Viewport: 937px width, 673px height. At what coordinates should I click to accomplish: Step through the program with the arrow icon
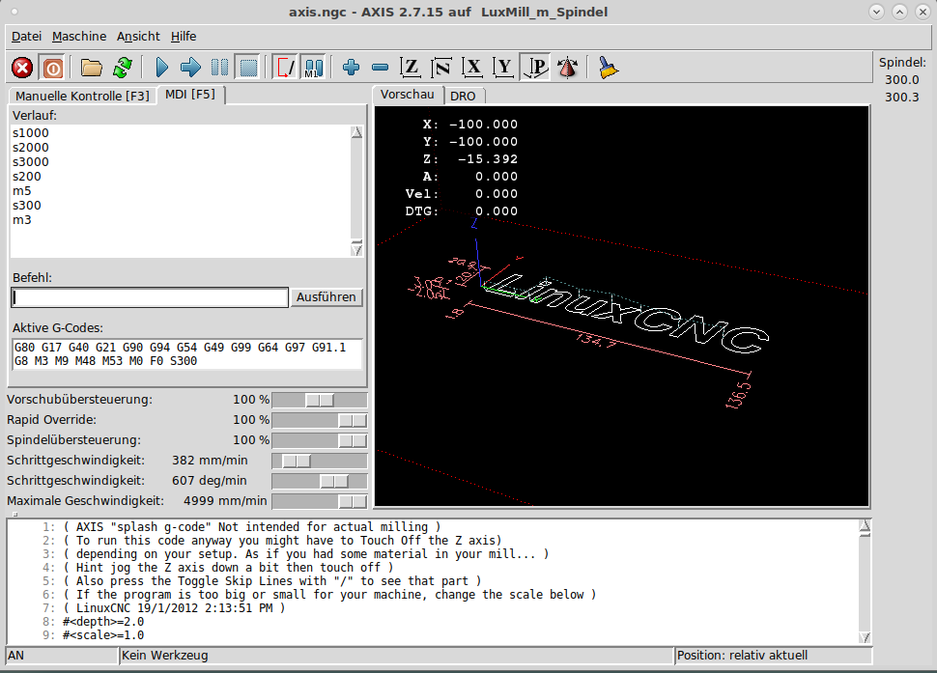coord(190,68)
